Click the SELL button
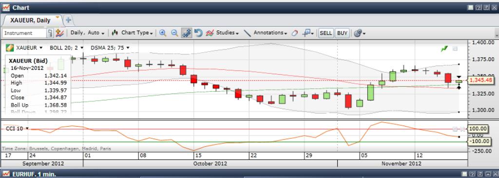The image size is (499, 178). (x=326, y=33)
